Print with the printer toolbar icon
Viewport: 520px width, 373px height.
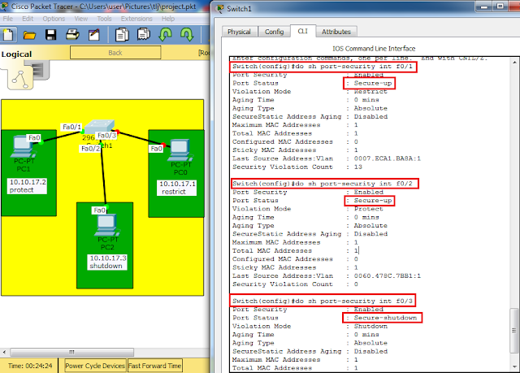pos(72,35)
